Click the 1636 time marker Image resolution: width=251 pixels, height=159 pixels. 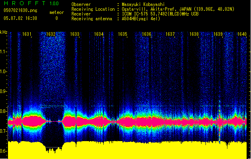click(146, 34)
